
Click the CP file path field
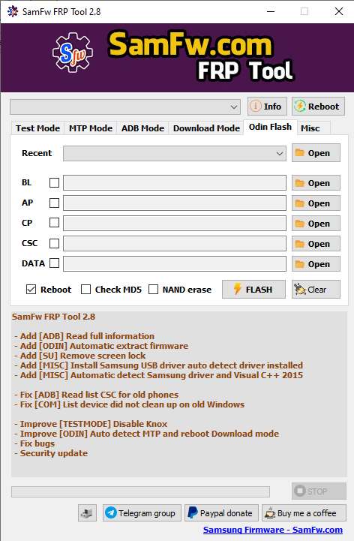(x=175, y=224)
